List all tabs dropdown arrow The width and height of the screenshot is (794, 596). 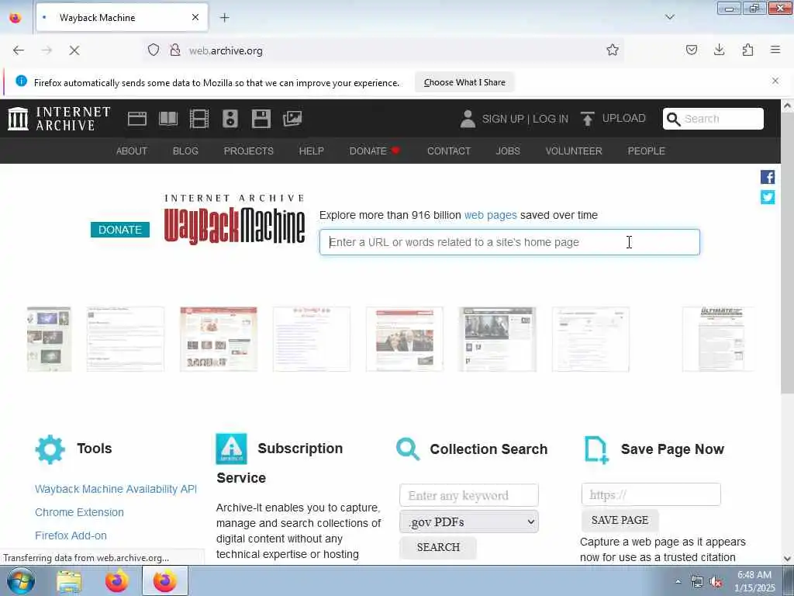(x=669, y=17)
